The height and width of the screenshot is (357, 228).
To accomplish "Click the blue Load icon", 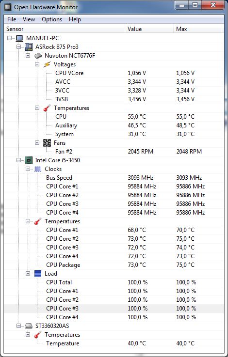I will pos(38,274).
